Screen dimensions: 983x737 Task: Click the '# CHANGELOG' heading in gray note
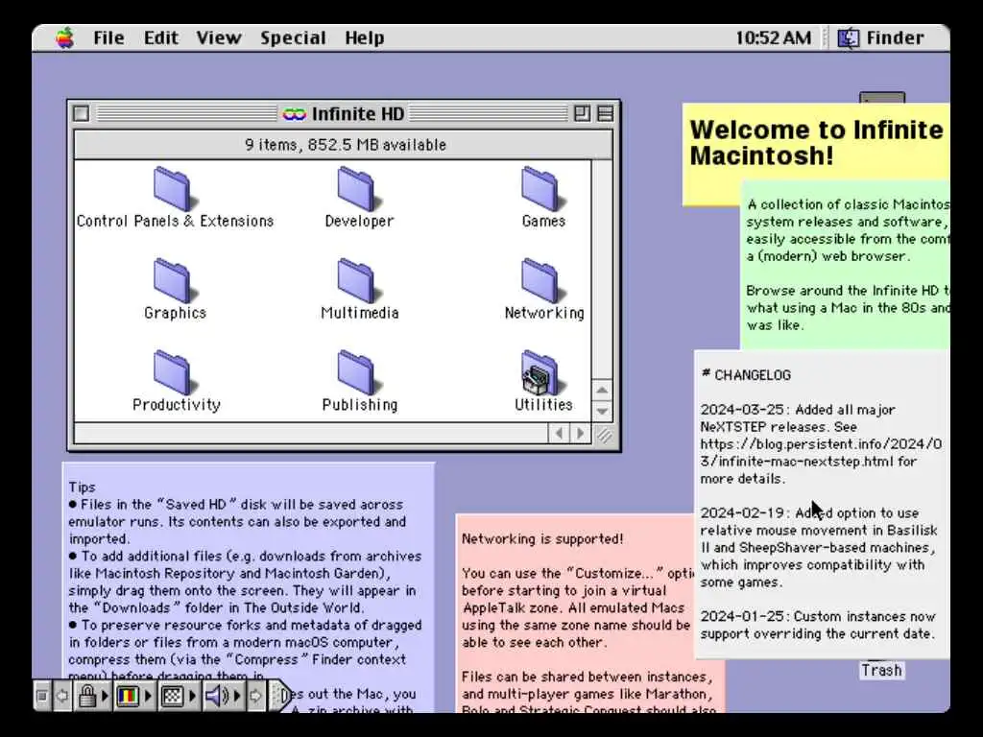coord(746,375)
